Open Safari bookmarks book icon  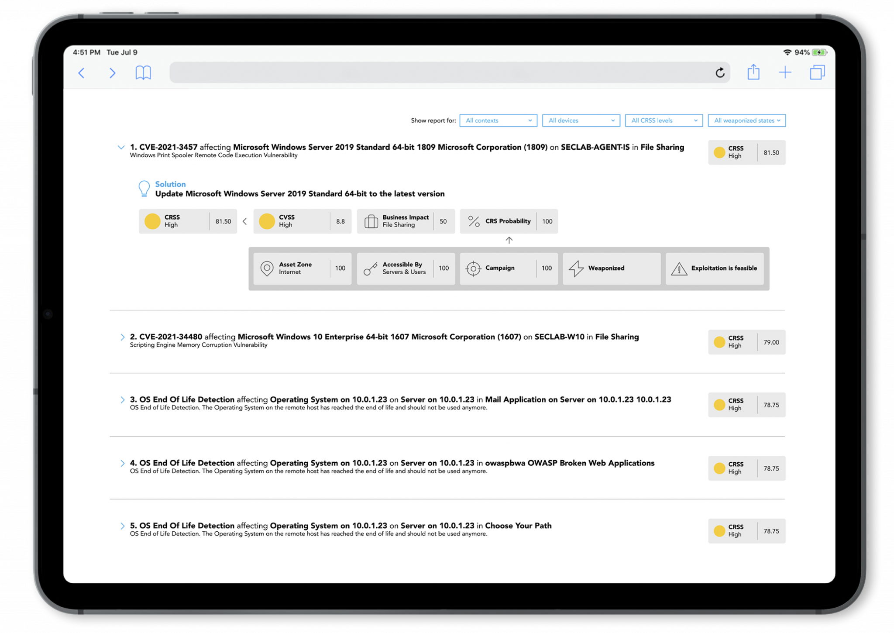[x=143, y=72]
